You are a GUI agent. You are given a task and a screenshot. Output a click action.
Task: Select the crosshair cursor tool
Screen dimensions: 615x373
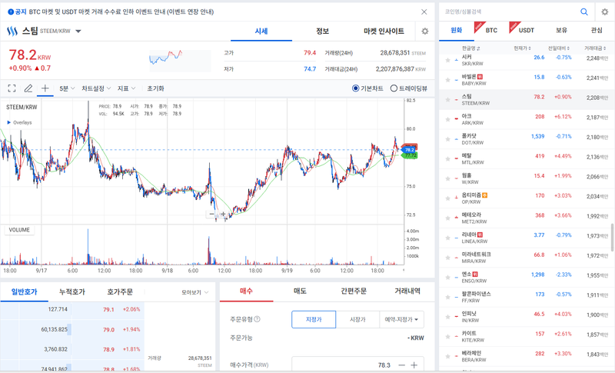click(45, 88)
